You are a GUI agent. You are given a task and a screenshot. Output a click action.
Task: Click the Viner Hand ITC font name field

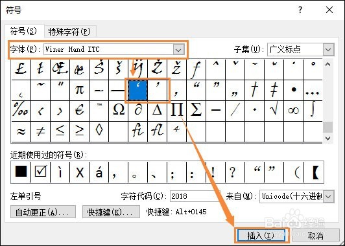[108, 50]
